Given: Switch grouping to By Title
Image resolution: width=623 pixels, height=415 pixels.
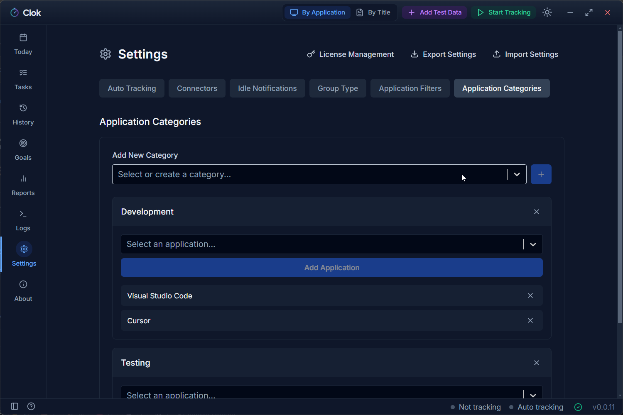Looking at the screenshot, I should [x=373, y=12].
